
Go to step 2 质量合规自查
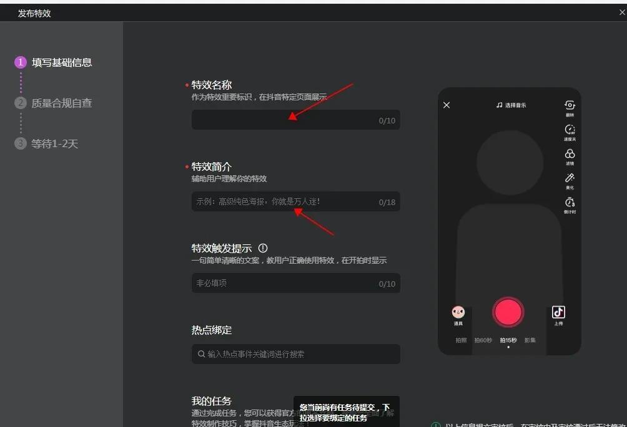(61, 103)
